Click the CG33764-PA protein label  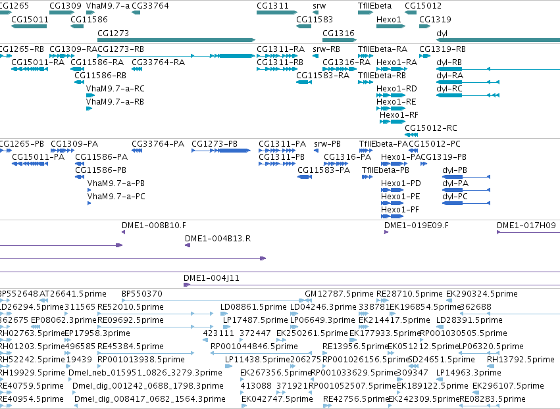pyautogui.click(x=158, y=144)
